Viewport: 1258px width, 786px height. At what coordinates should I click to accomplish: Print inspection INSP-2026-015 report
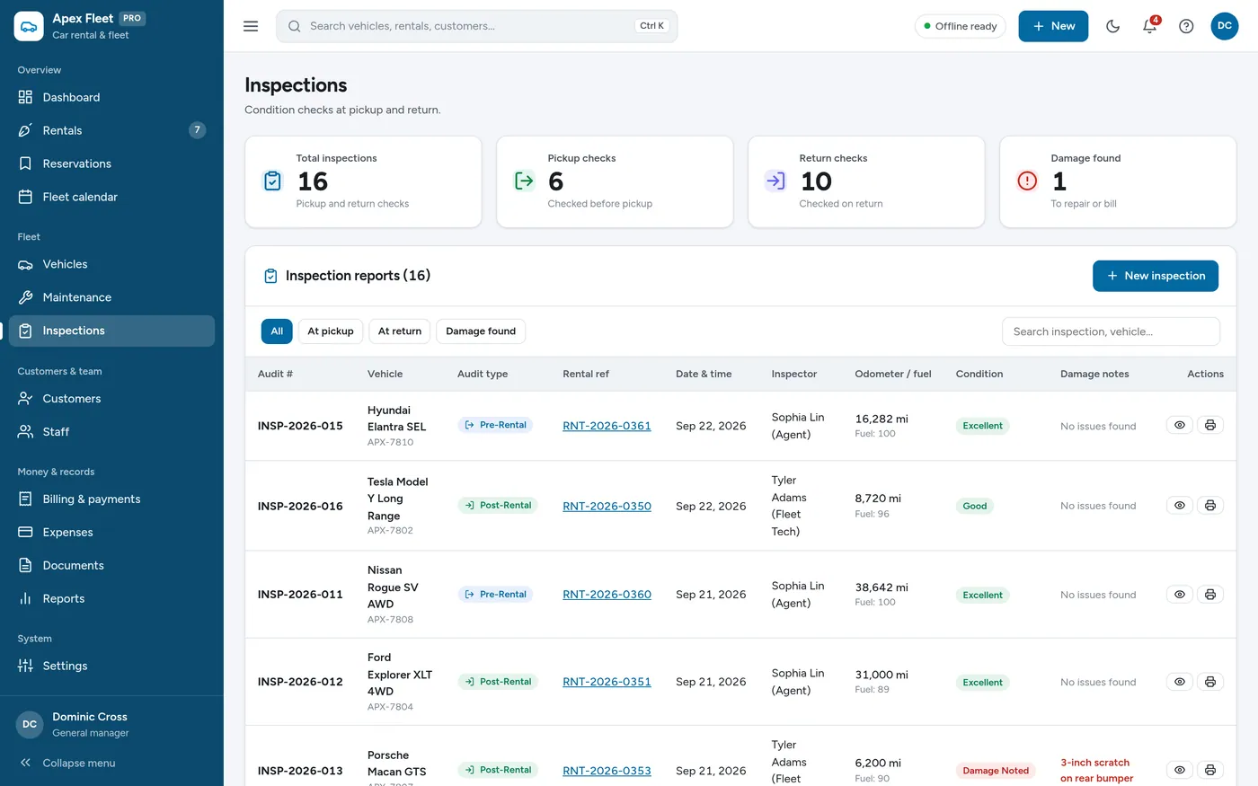coord(1210,425)
